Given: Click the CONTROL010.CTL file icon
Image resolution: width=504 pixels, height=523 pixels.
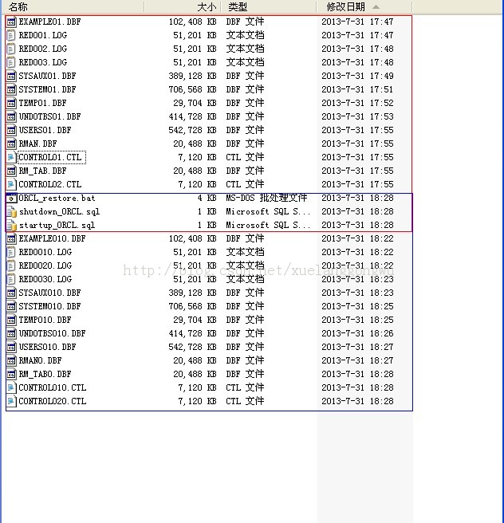Looking at the screenshot, I should coord(11,388).
